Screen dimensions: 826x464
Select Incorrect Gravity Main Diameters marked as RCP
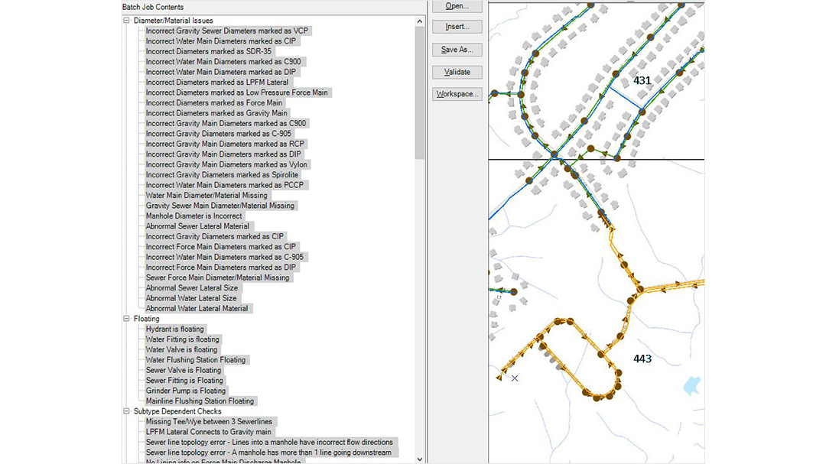tap(225, 144)
